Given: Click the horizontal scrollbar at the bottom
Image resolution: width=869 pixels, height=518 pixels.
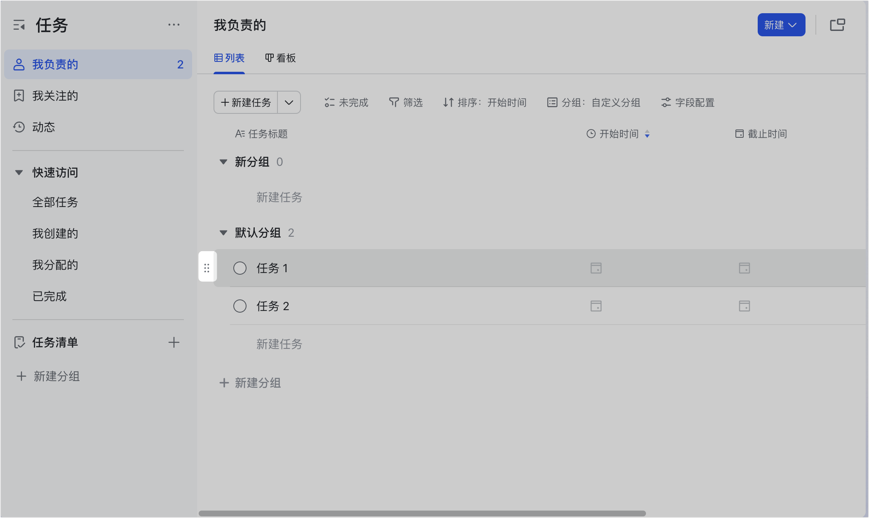Looking at the screenshot, I should click(422, 513).
